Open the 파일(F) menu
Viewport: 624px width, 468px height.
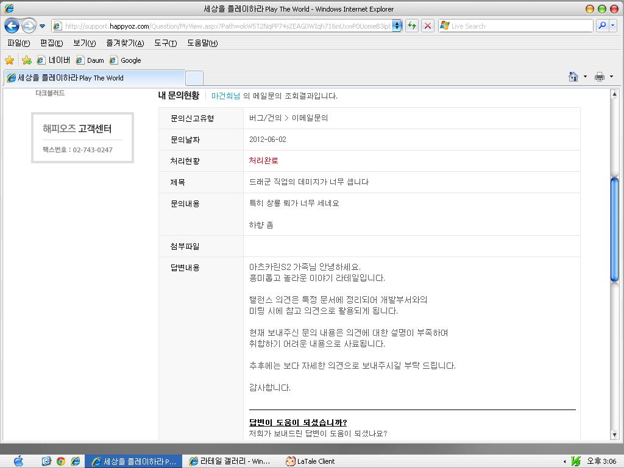point(18,43)
